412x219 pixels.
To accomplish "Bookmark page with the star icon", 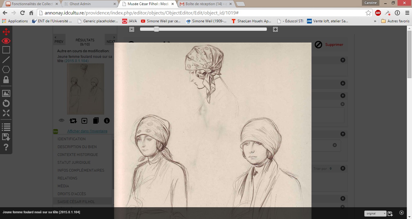I will 368,13.
